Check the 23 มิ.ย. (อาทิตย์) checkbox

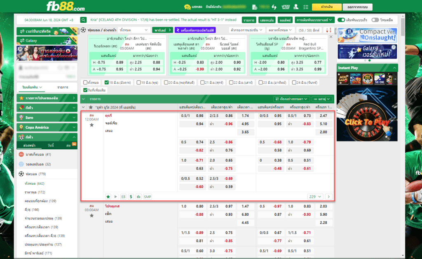260,82
